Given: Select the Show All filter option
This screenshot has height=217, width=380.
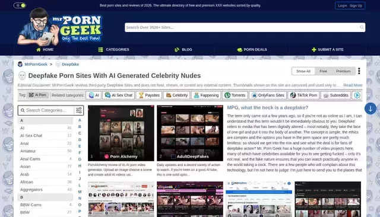Looking at the screenshot, I should click(303, 71).
